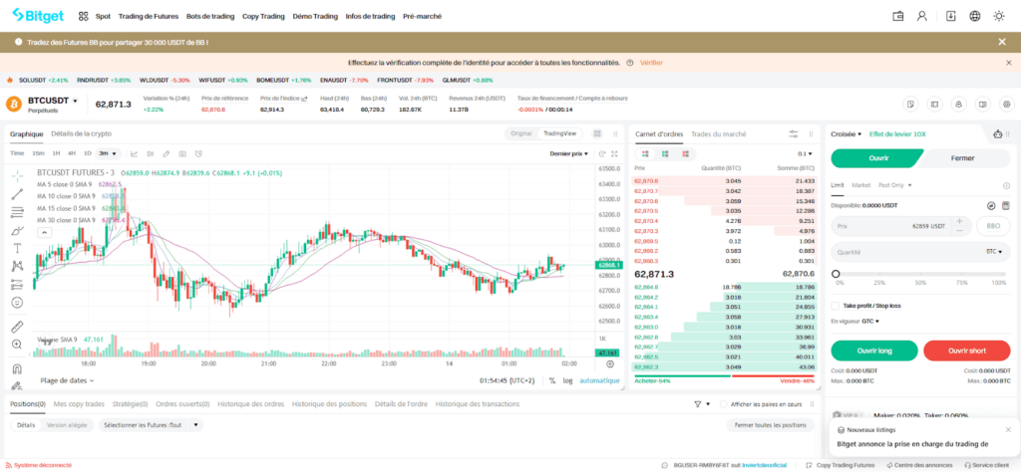The image size is (1021, 472).
Task: Enable Take profit / Stop loss checkbox
Action: (x=836, y=306)
